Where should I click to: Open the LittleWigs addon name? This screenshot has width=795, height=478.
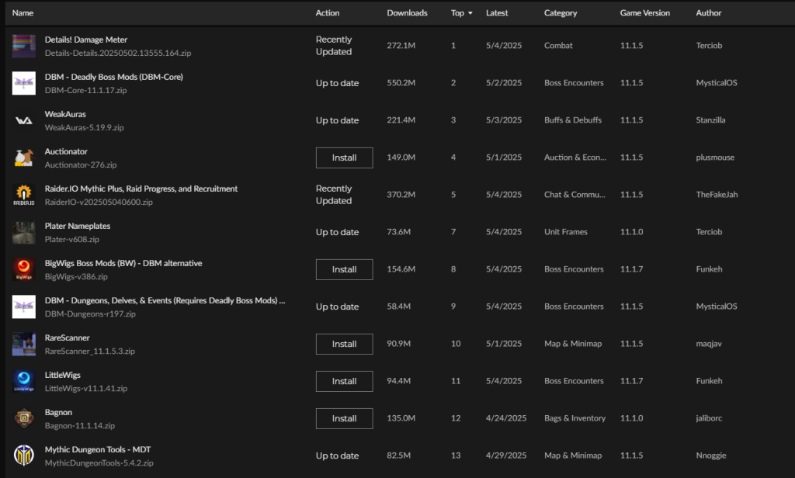pyautogui.click(x=62, y=375)
